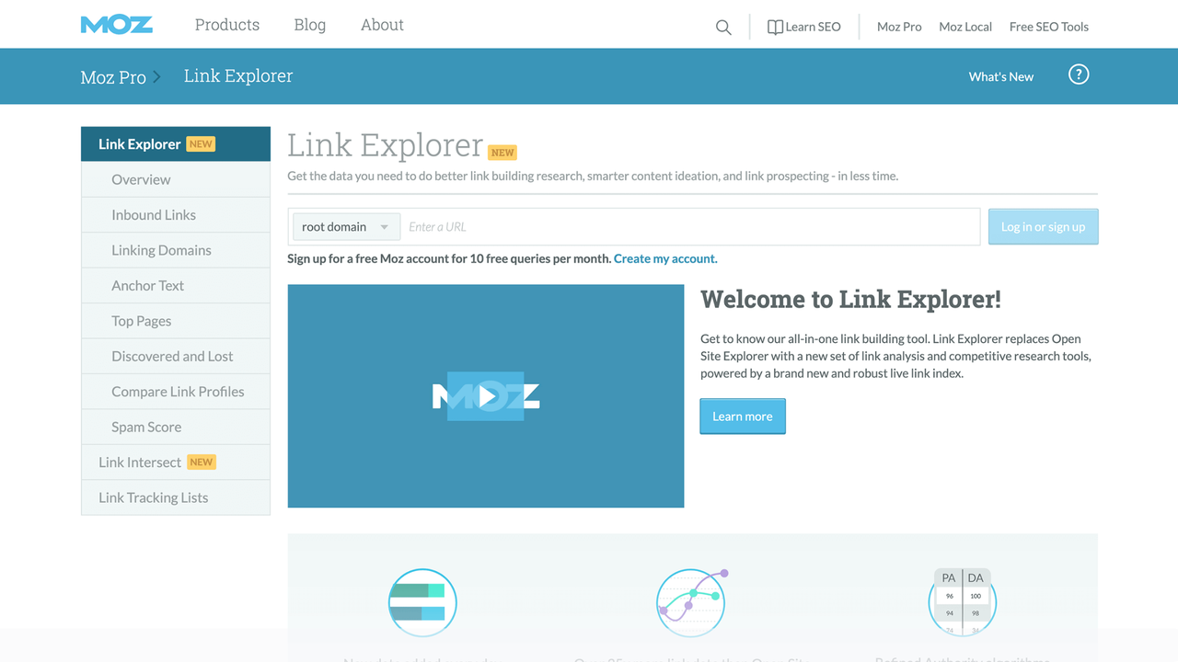Viewport: 1178px width, 662px height.
Task: Open the search magnifier icon
Action: (x=723, y=28)
